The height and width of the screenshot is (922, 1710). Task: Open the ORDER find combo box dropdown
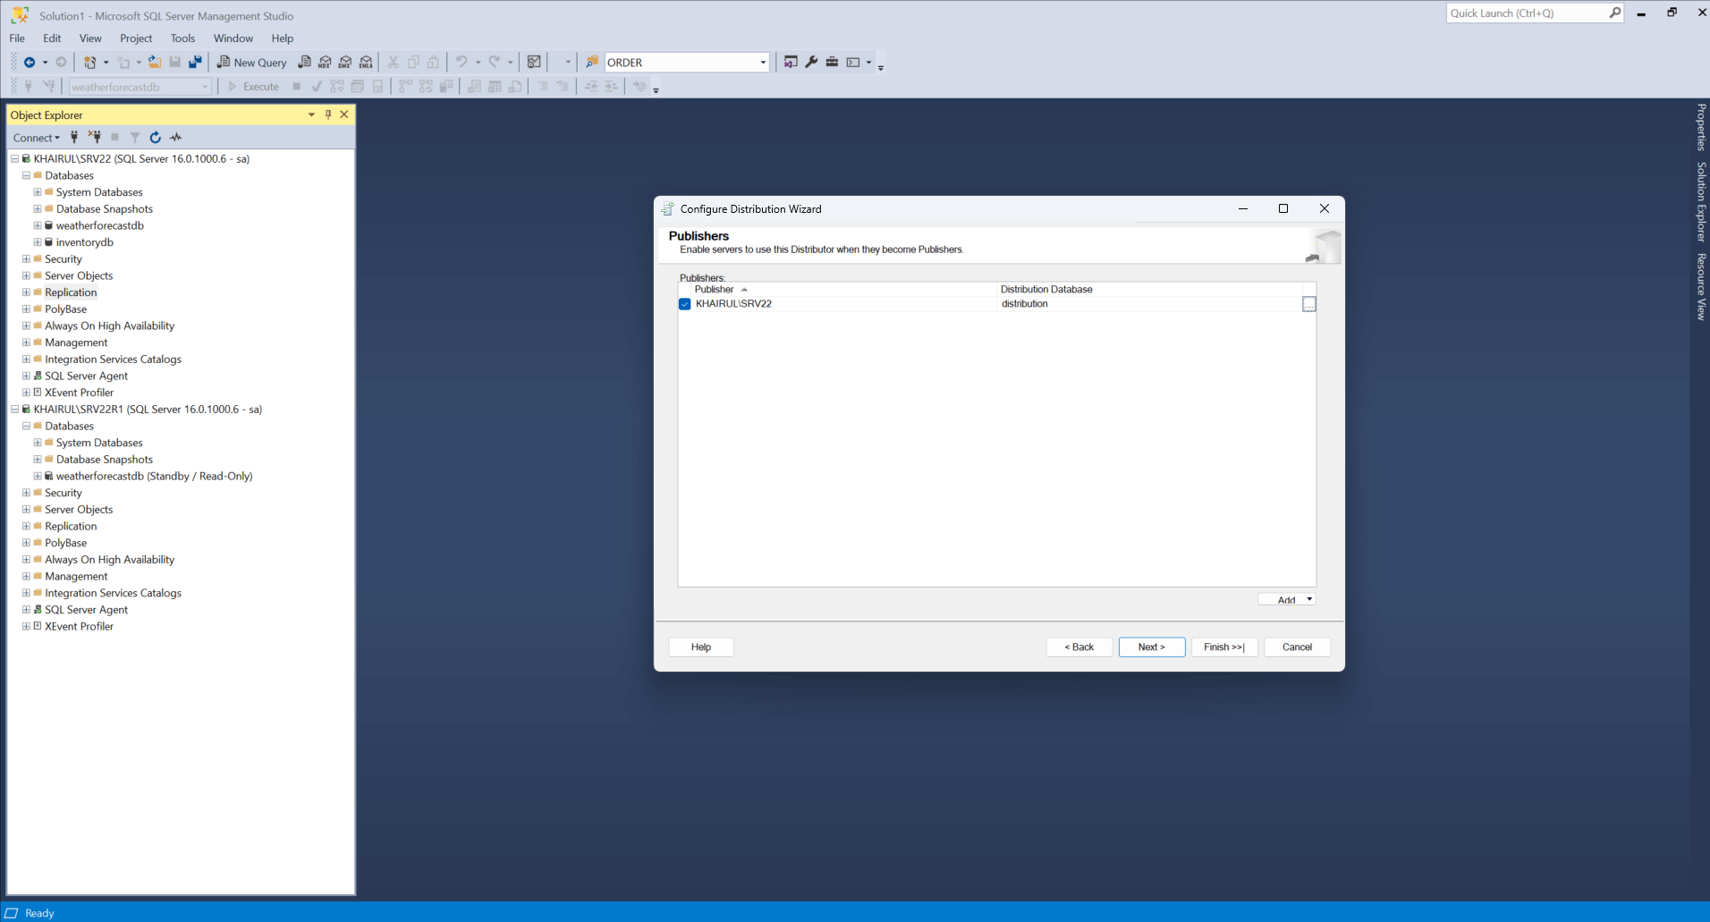tap(763, 63)
